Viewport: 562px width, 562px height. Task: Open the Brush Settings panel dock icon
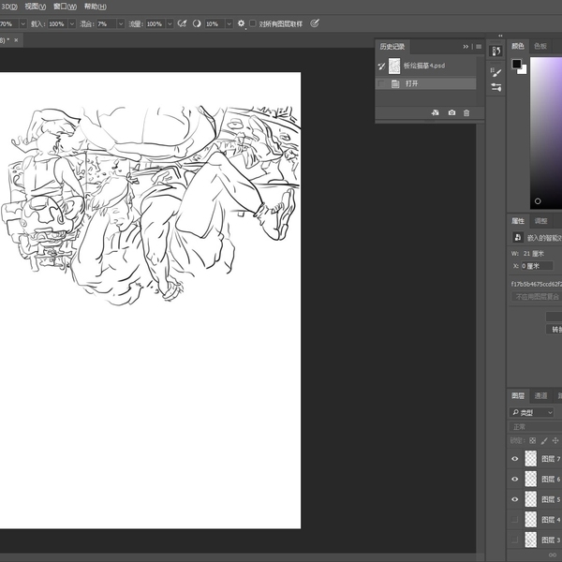(496, 72)
